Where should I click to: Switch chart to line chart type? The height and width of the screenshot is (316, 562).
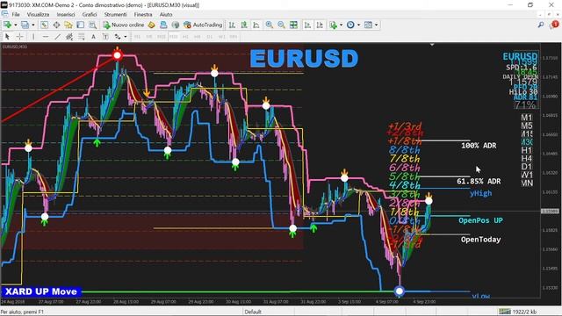point(256,25)
